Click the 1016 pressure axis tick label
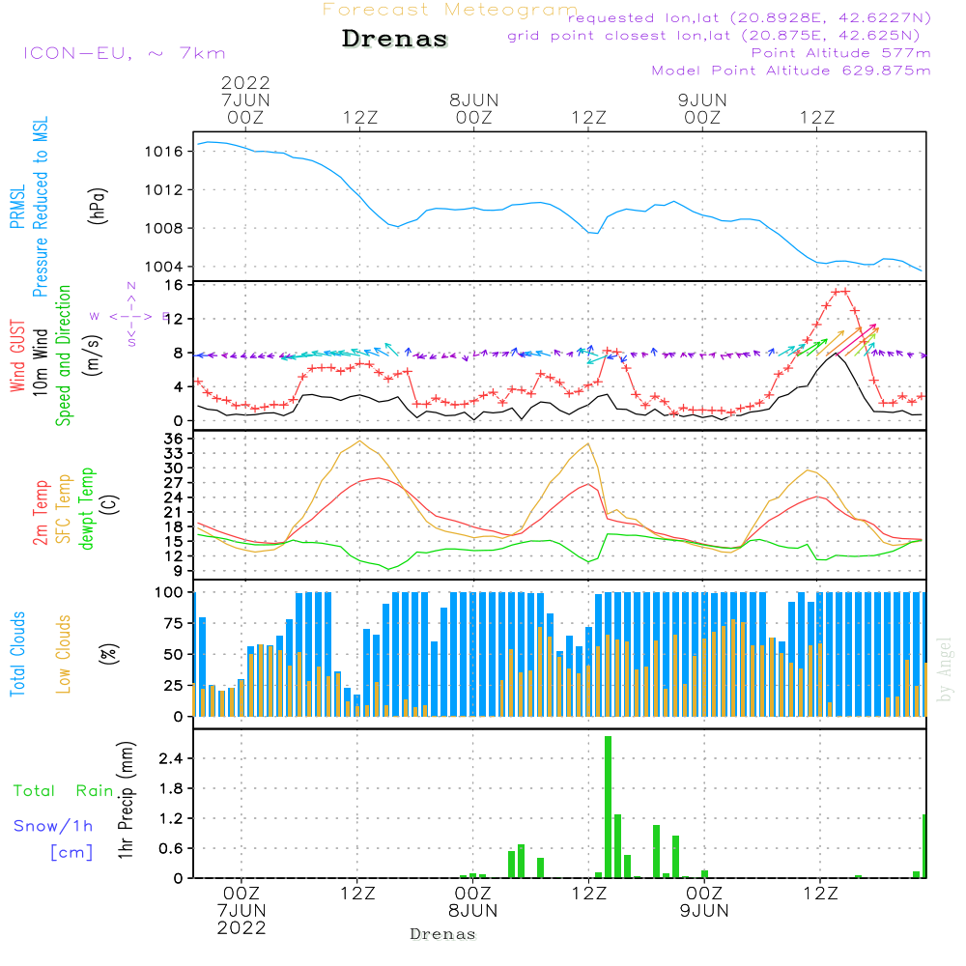Viewport: 966px width, 966px height. (x=164, y=152)
